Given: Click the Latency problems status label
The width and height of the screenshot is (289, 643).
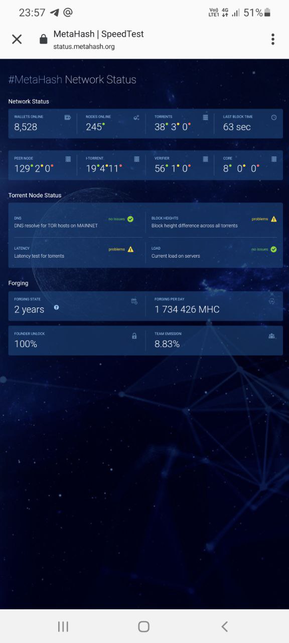Looking at the screenshot, I should 116,250.
